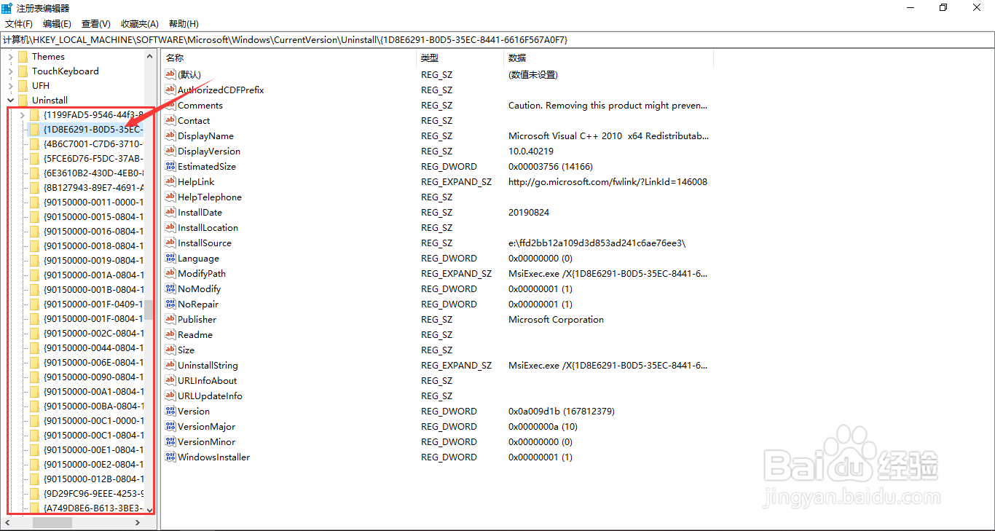Click the Comments value icon

point(171,105)
